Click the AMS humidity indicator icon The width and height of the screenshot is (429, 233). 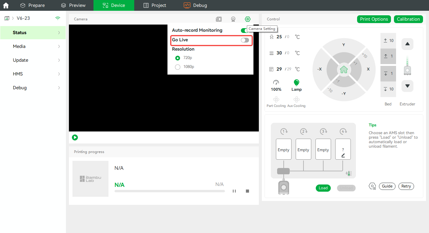click(x=348, y=173)
